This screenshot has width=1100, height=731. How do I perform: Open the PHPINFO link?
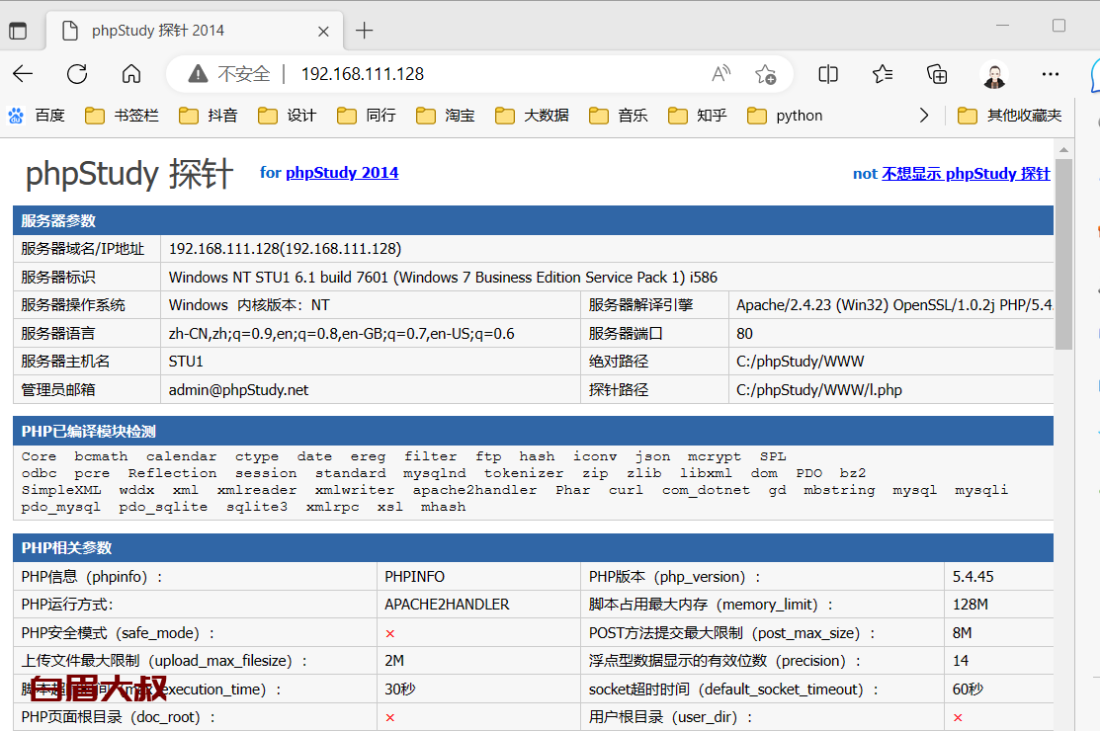coord(415,577)
